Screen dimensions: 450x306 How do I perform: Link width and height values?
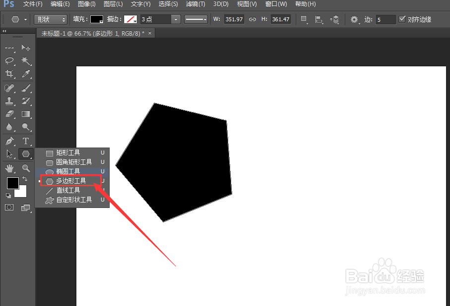252,19
